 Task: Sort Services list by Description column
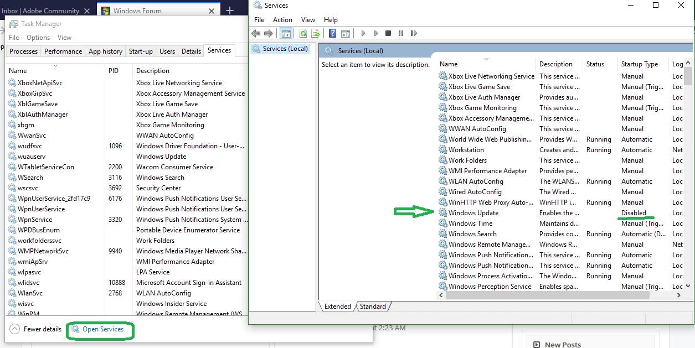(559, 64)
